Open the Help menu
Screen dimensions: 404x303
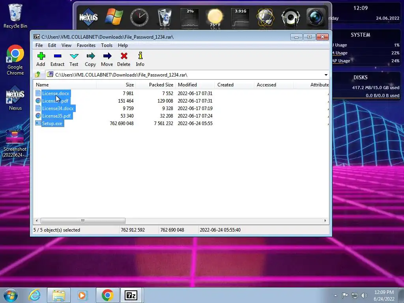(x=123, y=45)
